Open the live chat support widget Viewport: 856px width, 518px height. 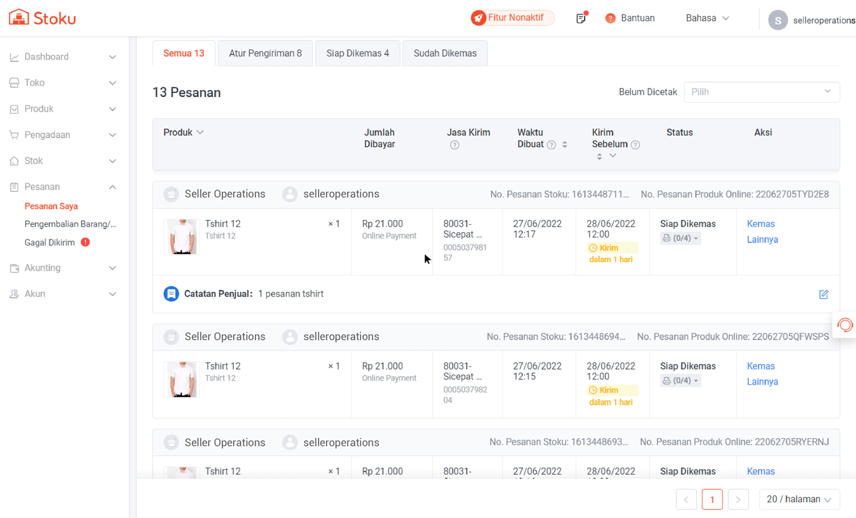(845, 324)
